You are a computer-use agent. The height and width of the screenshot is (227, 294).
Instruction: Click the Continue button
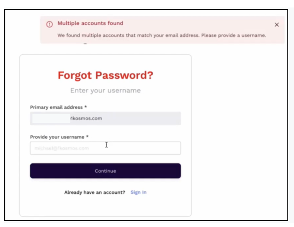[x=105, y=171]
